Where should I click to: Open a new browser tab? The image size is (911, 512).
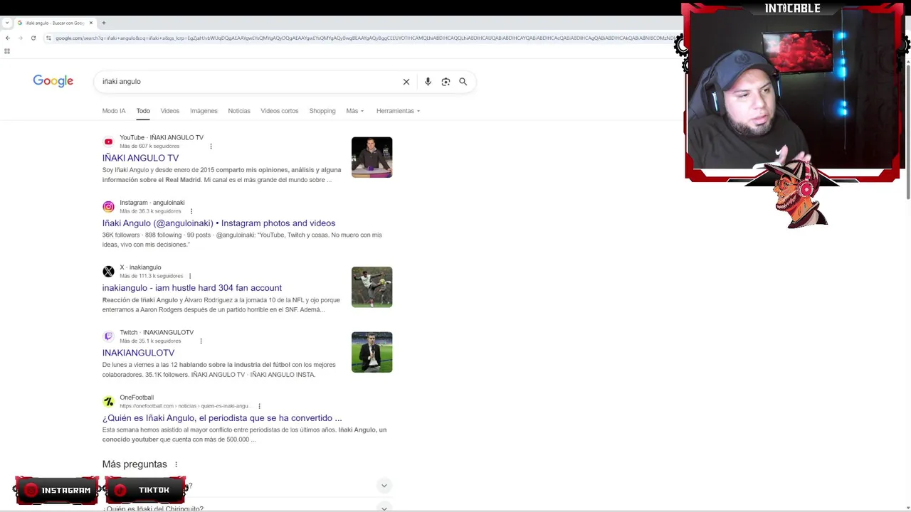pyautogui.click(x=104, y=23)
